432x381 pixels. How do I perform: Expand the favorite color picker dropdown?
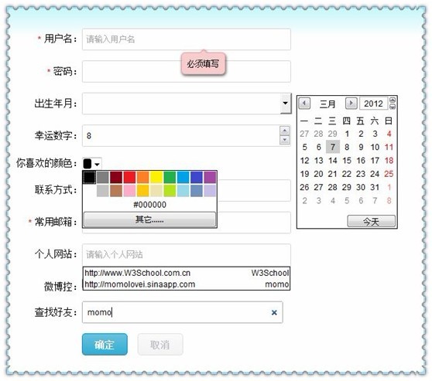(92, 164)
